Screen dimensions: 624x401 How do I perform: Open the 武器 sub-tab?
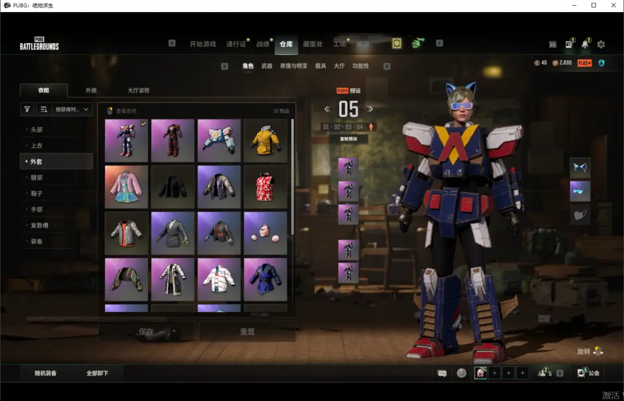[266, 66]
